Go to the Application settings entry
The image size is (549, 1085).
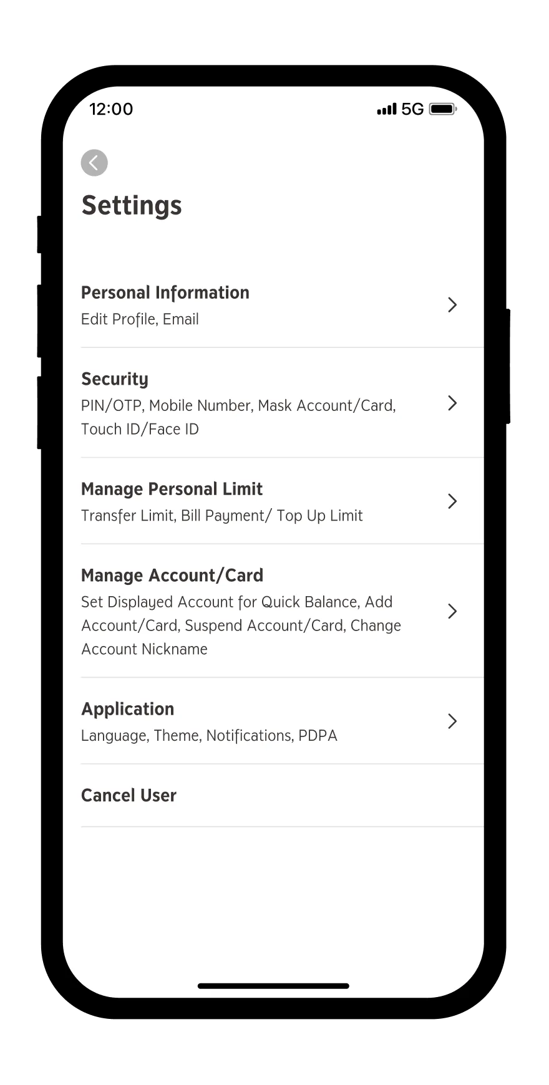pyautogui.click(x=128, y=709)
